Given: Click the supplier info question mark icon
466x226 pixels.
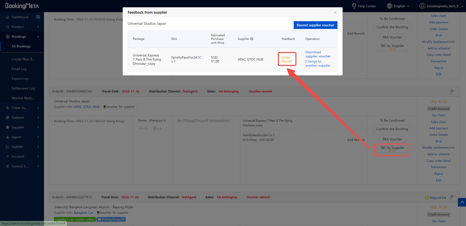Looking at the screenshot, I should pyautogui.click(x=252, y=39).
